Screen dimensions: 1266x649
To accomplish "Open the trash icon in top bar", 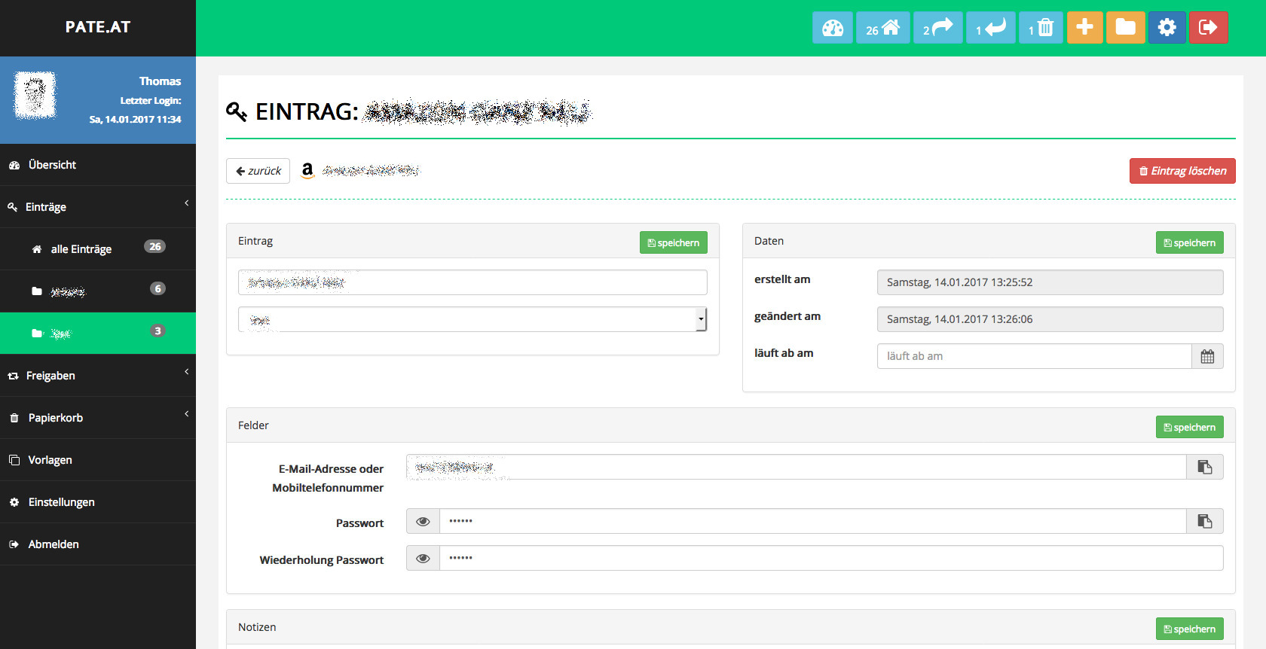I will [1041, 28].
